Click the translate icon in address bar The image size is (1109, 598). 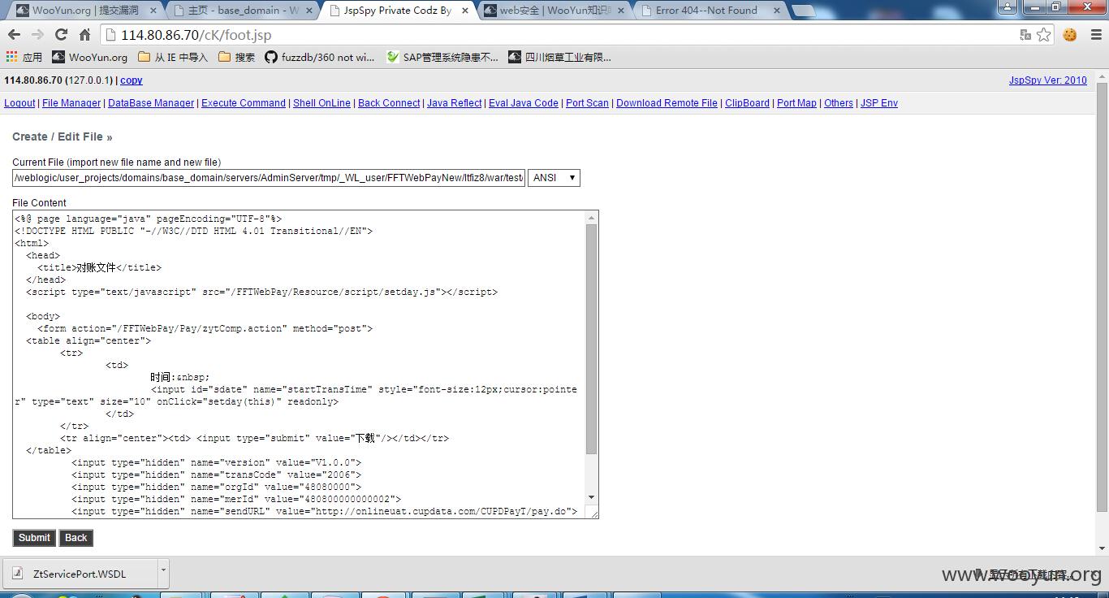(x=1025, y=35)
